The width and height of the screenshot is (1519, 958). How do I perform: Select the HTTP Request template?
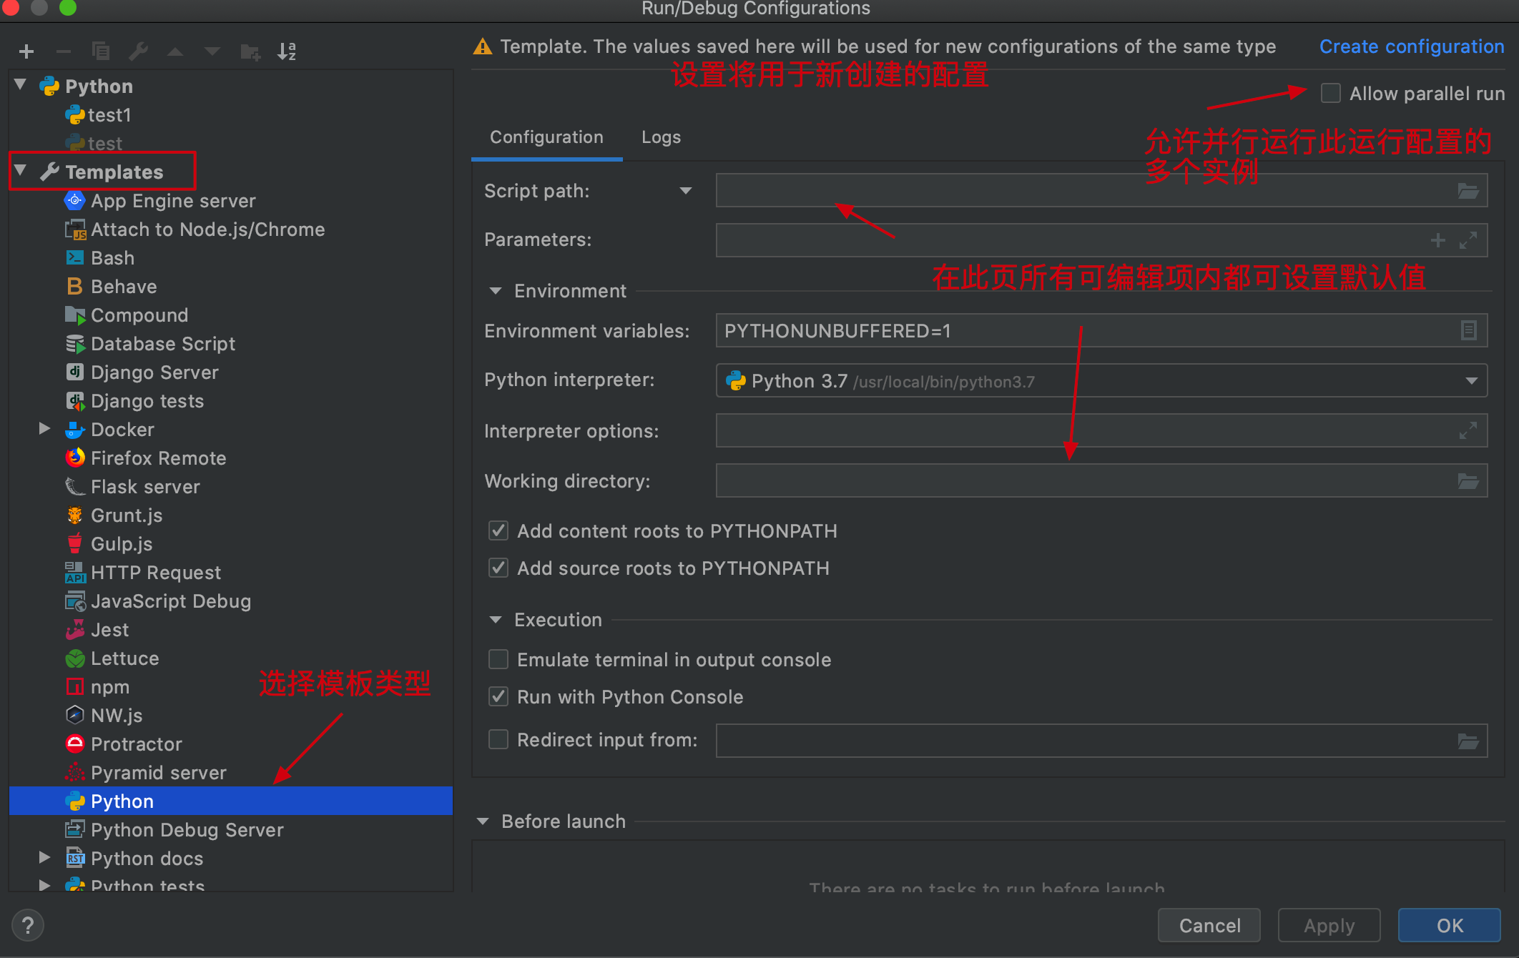(x=143, y=573)
